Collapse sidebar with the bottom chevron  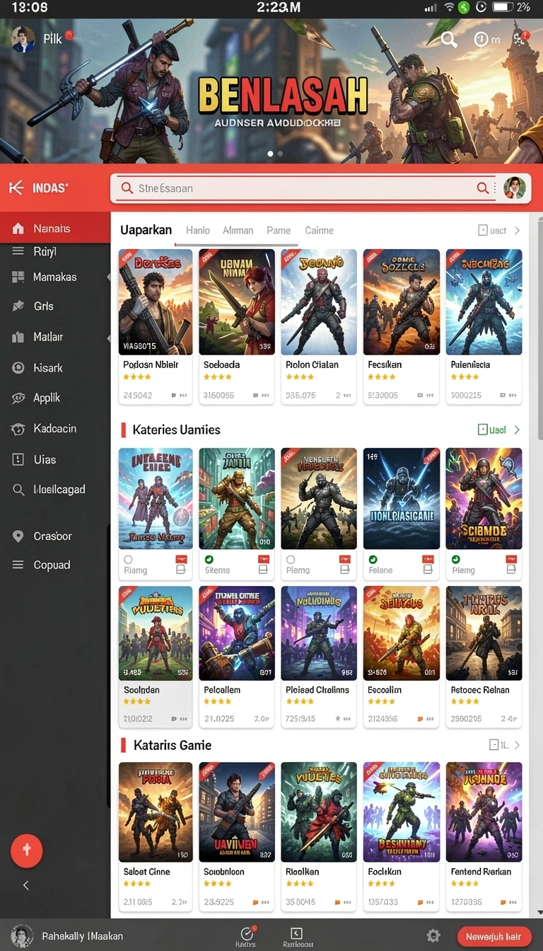click(26, 885)
